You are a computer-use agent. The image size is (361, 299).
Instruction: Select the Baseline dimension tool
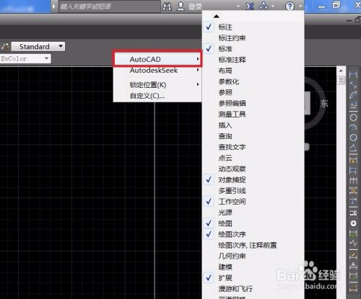(353, 170)
